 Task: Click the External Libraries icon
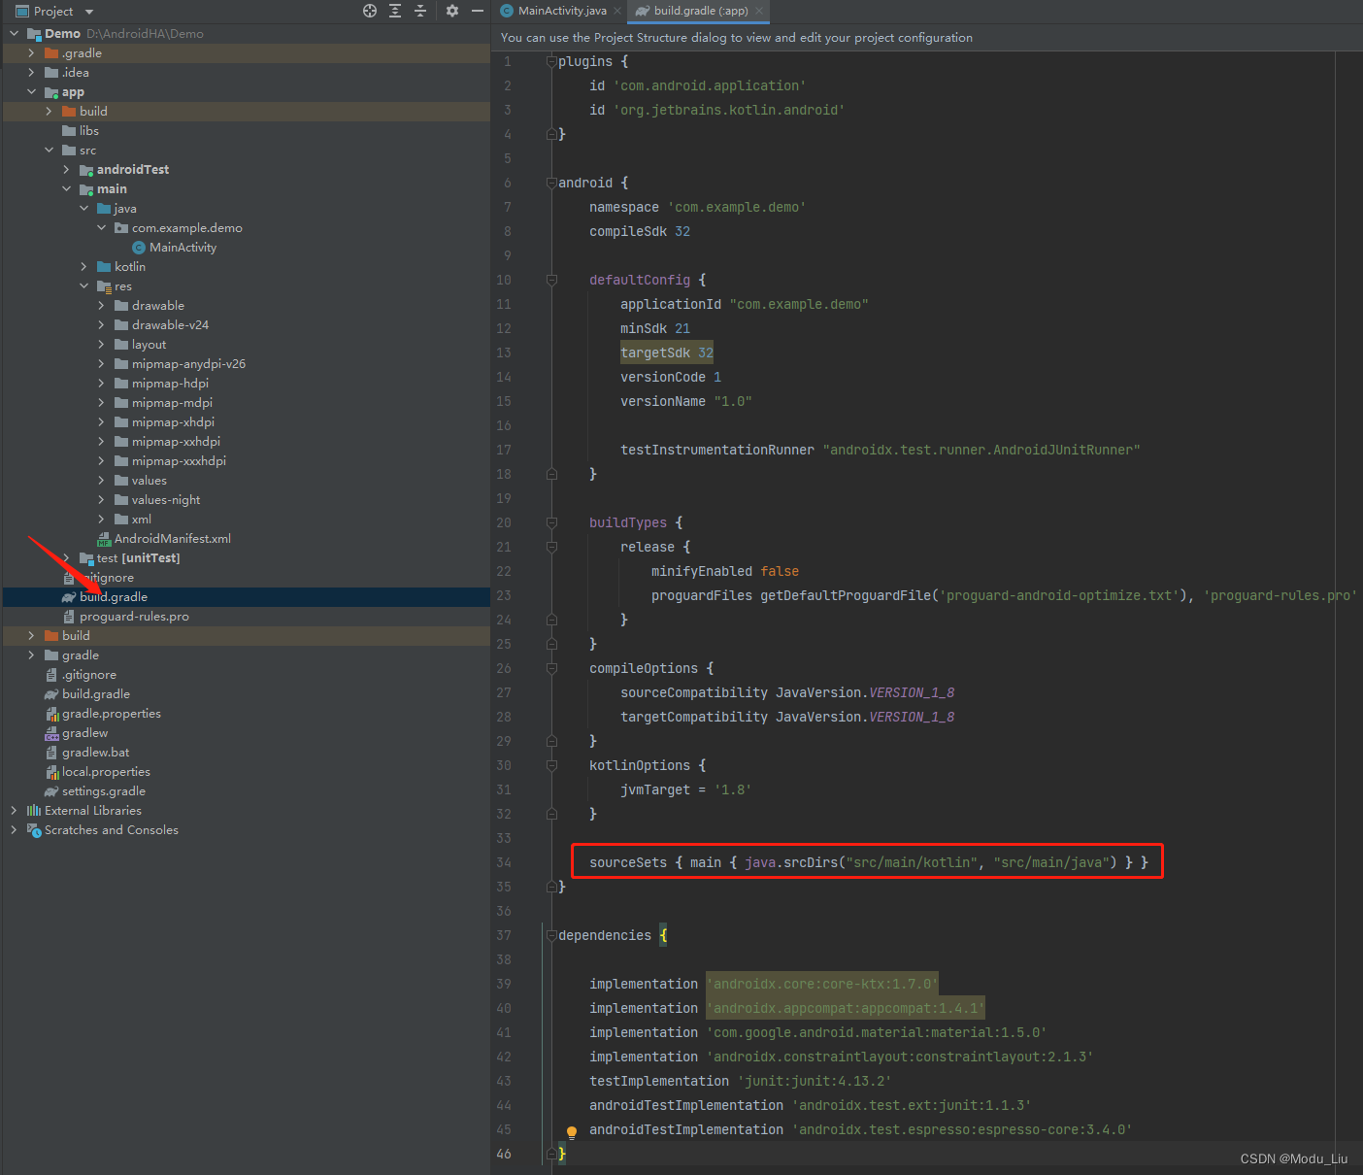[x=34, y=811]
